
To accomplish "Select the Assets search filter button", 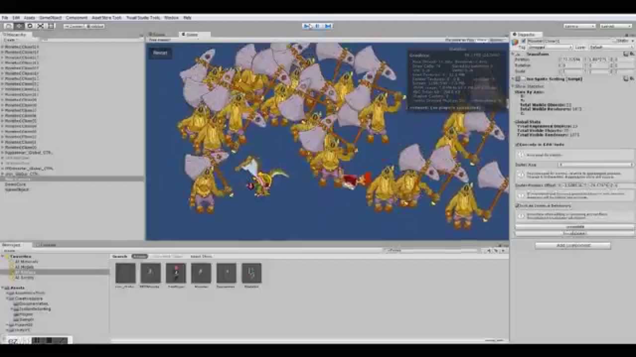I will 140,256.
